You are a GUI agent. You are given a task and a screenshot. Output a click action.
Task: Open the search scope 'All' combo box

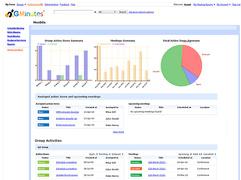(107, 12)
